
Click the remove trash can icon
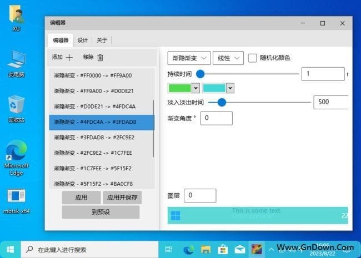100,58
